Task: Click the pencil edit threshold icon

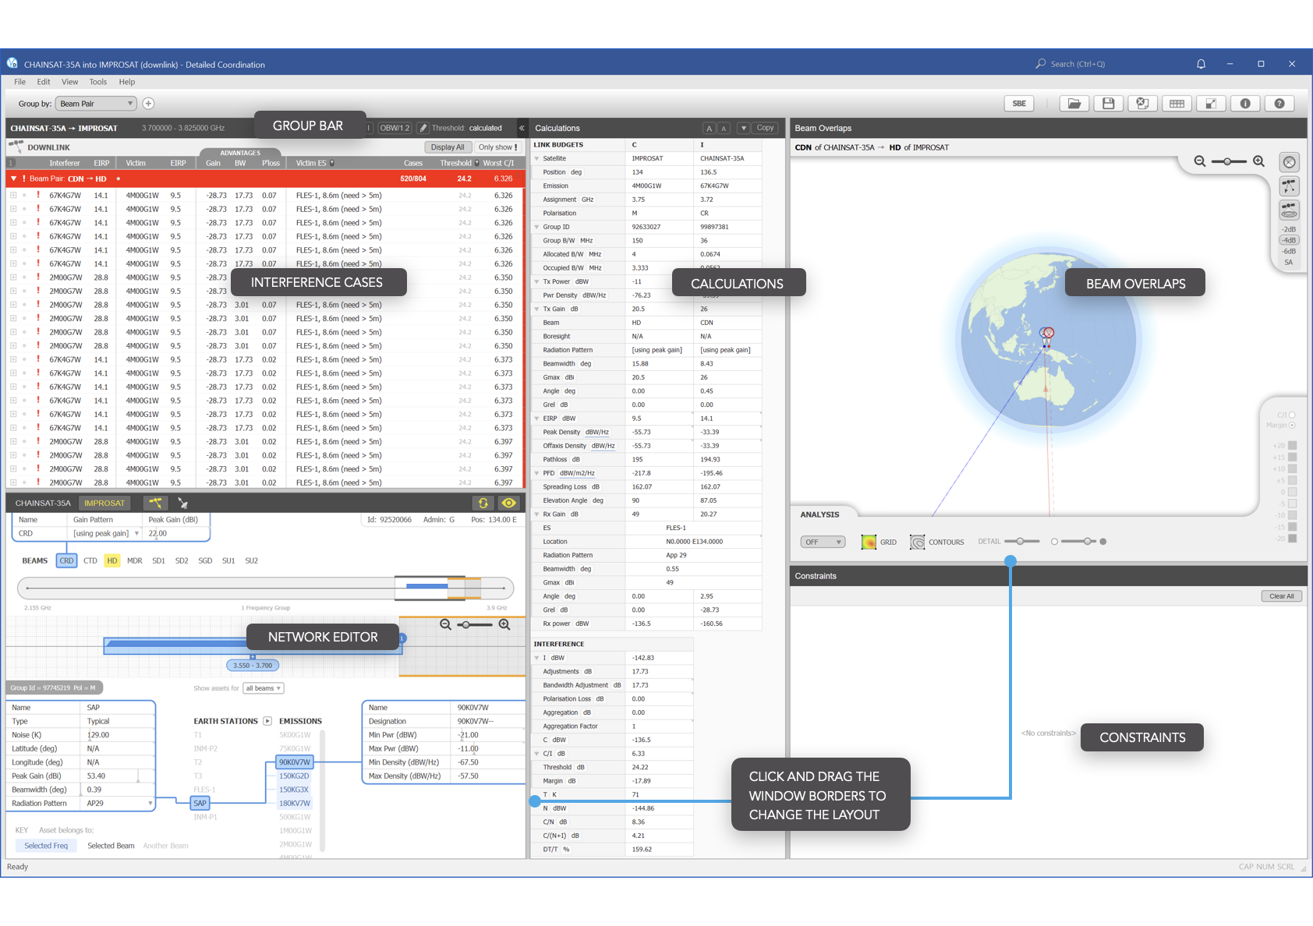Action: pyautogui.click(x=423, y=128)
